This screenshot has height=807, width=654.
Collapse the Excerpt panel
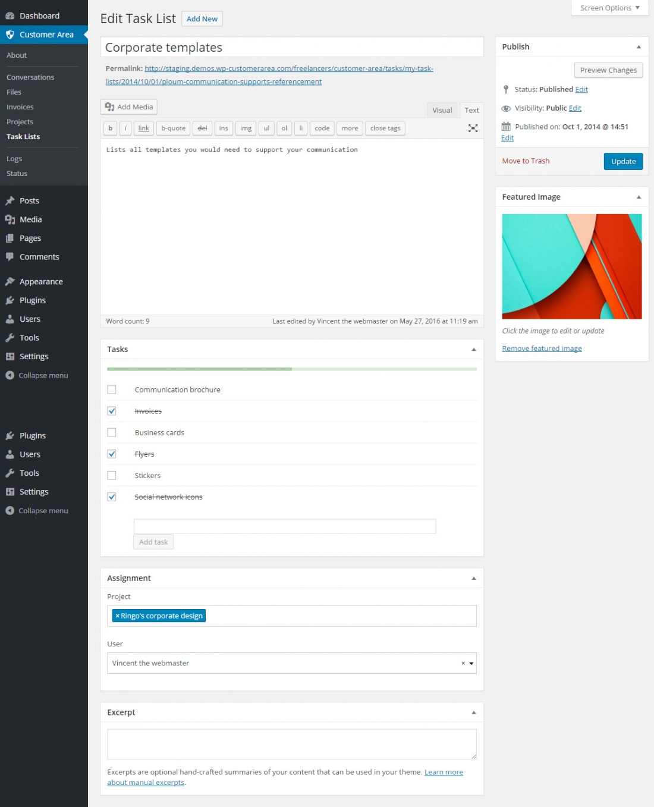click(474, 712)
